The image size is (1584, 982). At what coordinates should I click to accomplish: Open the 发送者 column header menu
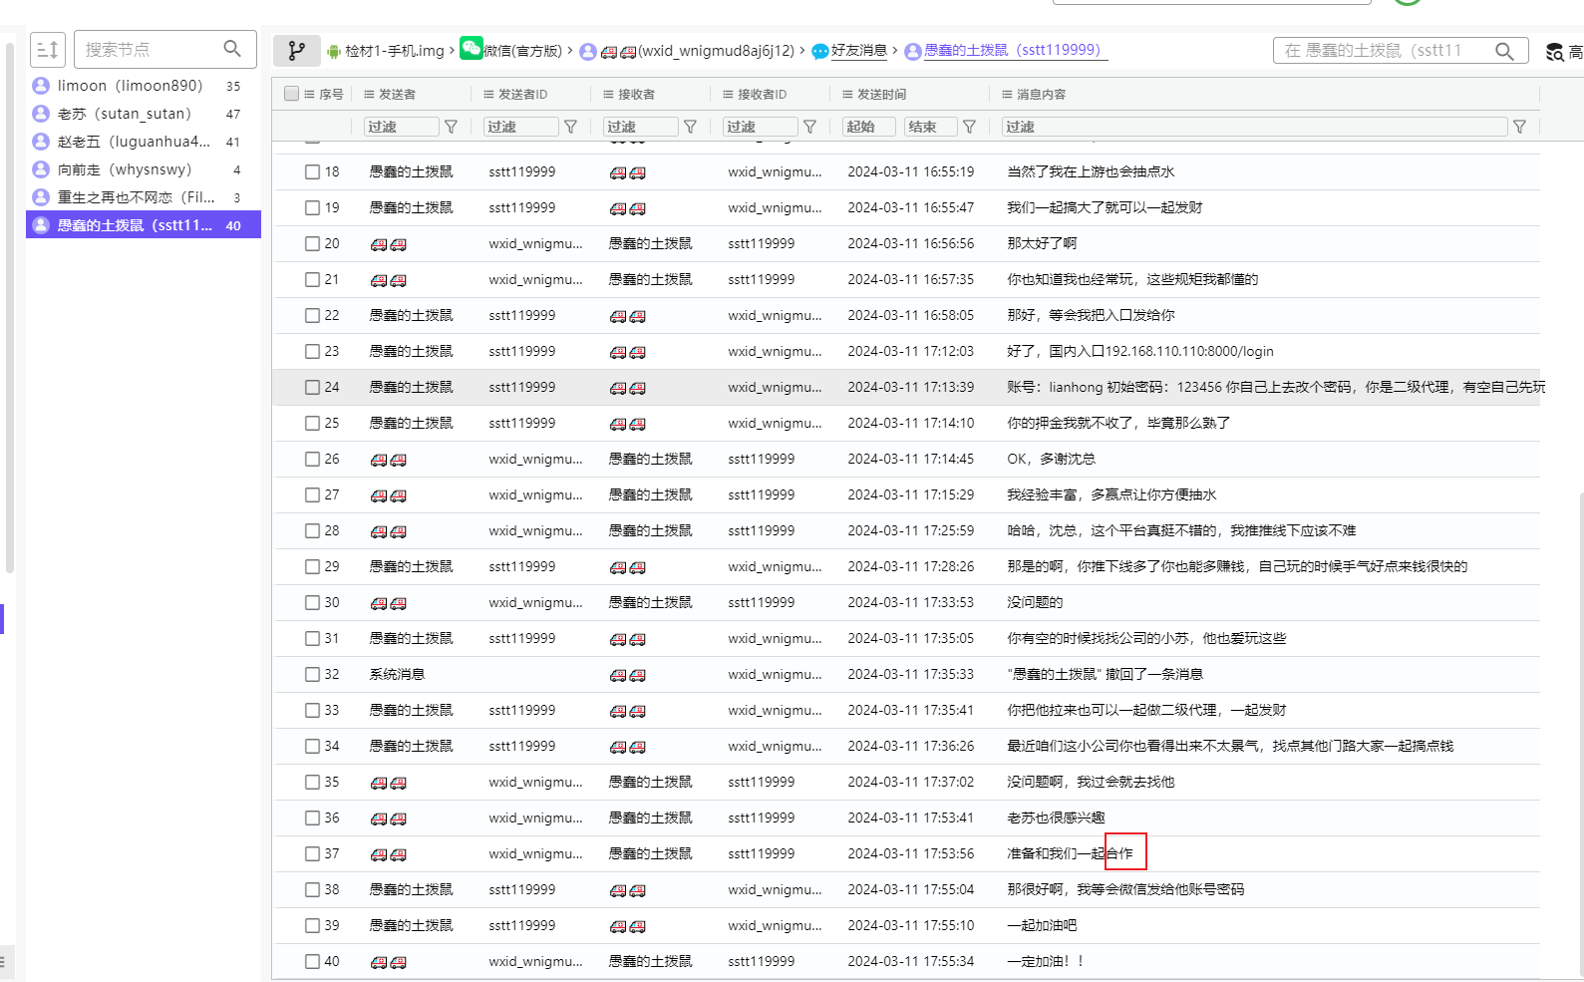(369, 95)
